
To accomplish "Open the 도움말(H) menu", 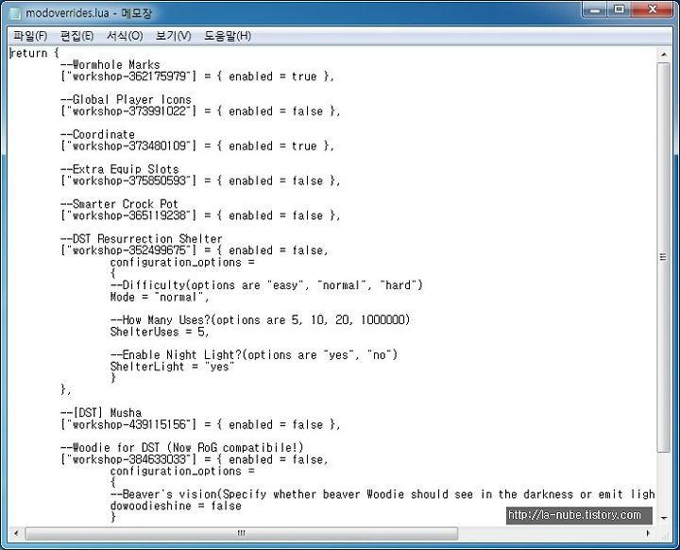I will [228, 36].
